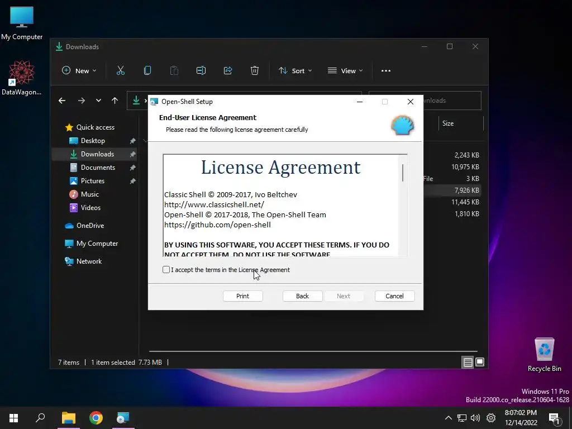The width and height of the screenshot is (572, 429).
Task: Open My Computer desktop icon
Action: [x=22, y=22]
